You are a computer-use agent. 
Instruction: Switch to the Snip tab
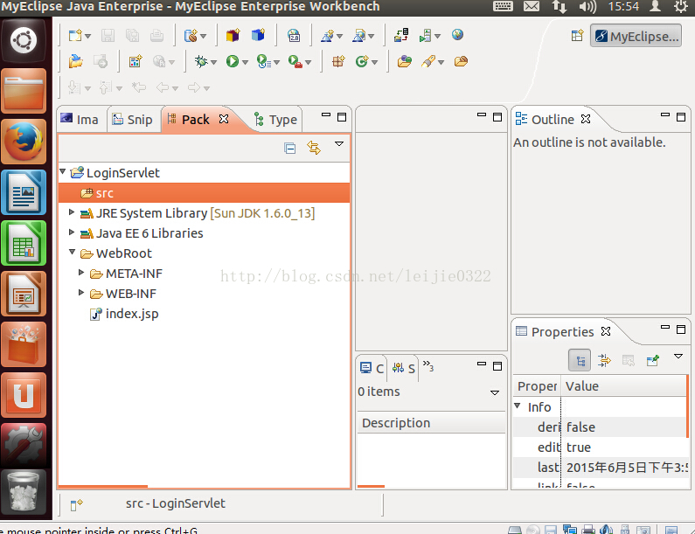134,120
